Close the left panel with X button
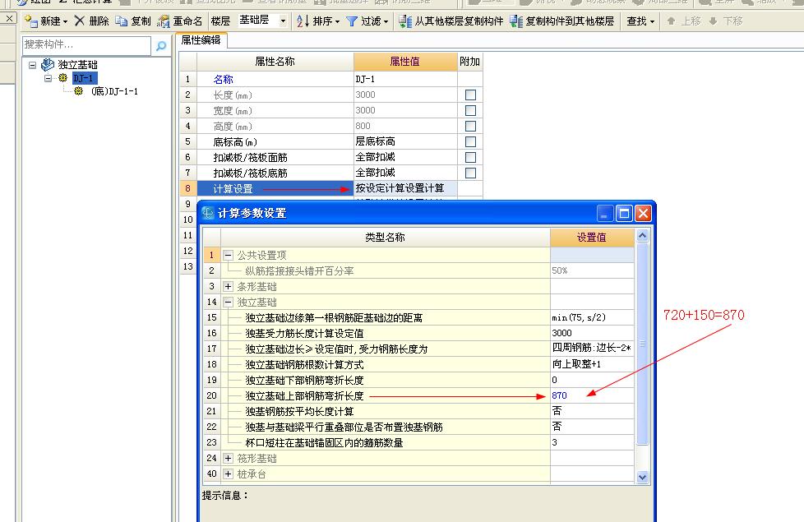 click(x=9, y=18)
